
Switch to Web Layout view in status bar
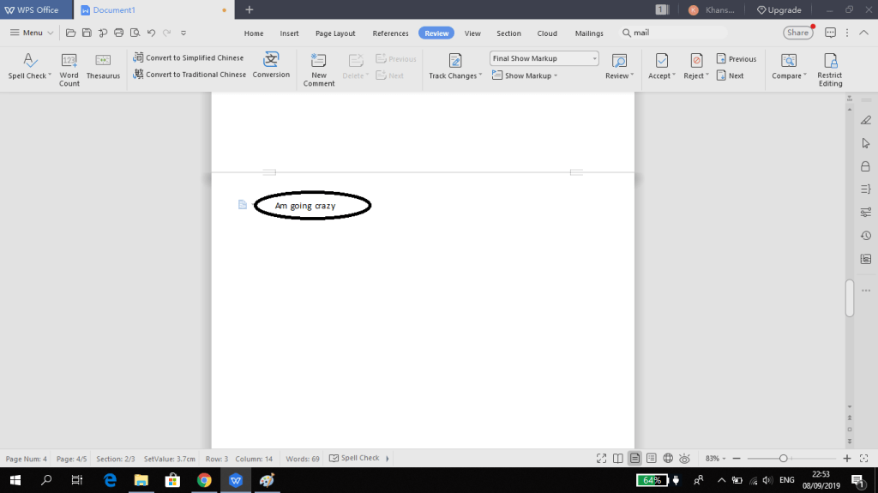coord(668,459)
